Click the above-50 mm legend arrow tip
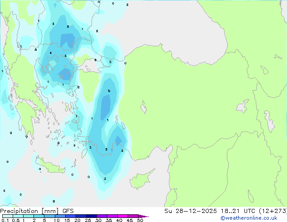287x222 pixels. [143, 216]
